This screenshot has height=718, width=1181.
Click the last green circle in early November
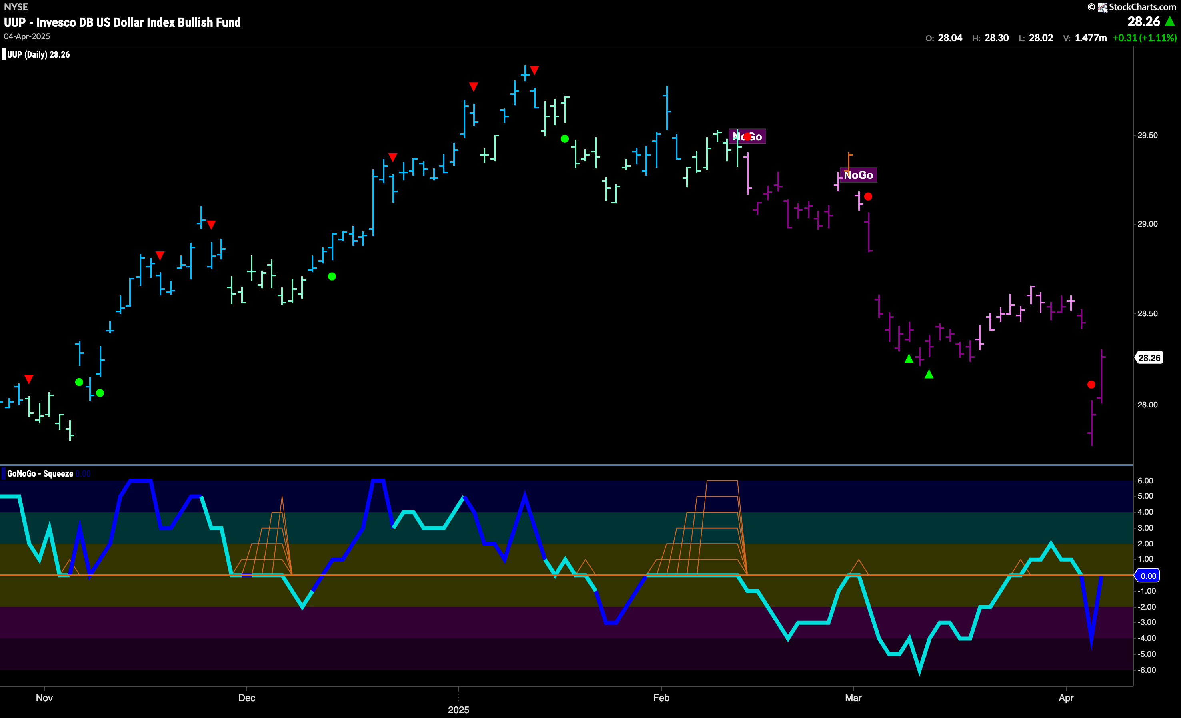click(100, 393)
